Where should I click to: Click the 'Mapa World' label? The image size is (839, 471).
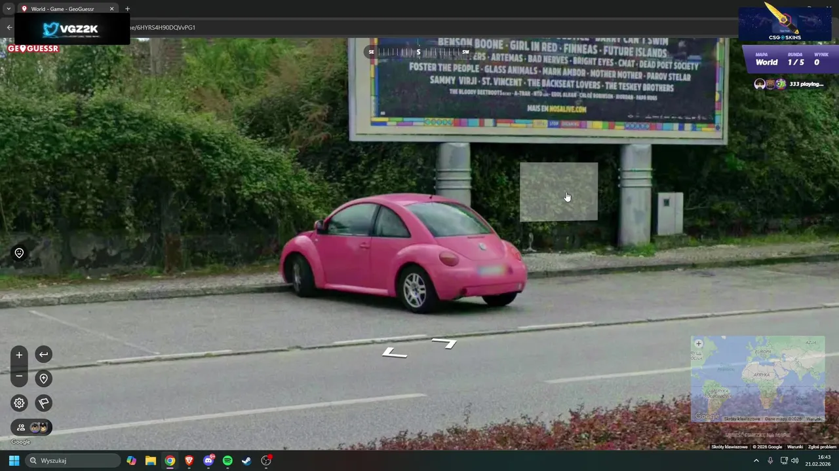[766, 60]
